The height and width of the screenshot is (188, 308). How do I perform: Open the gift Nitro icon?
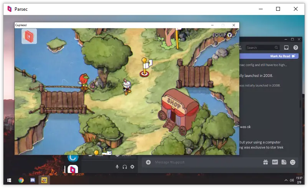click(x=265, y=162)
